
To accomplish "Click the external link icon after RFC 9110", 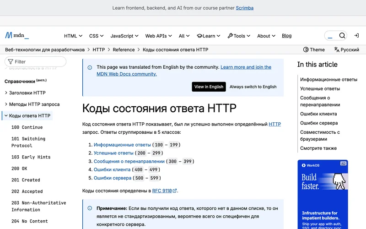I will (175, 191).
